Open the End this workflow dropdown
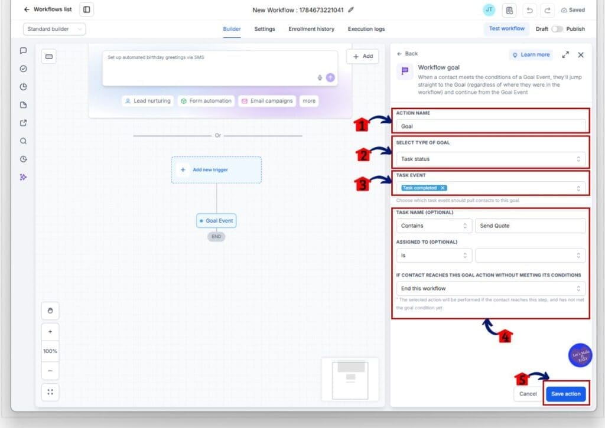 [x=491, y=289]
